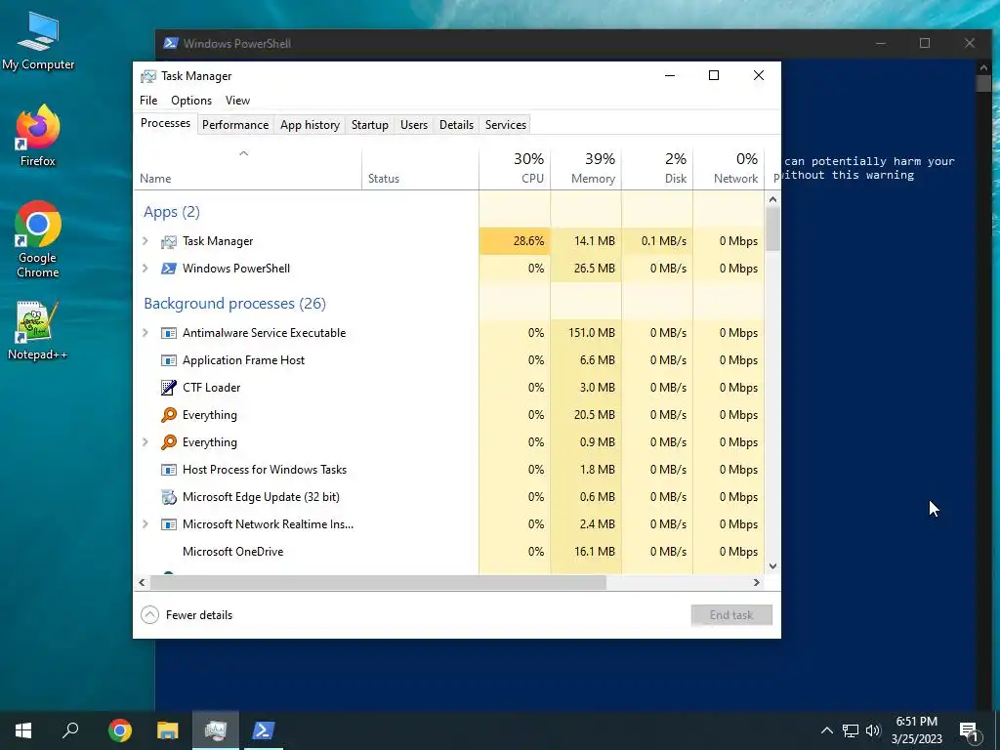The height and width of the screenshot is (750, 1000).
Task: Select the Firefox desktop shortcut
Action: [x=38, y=136]
